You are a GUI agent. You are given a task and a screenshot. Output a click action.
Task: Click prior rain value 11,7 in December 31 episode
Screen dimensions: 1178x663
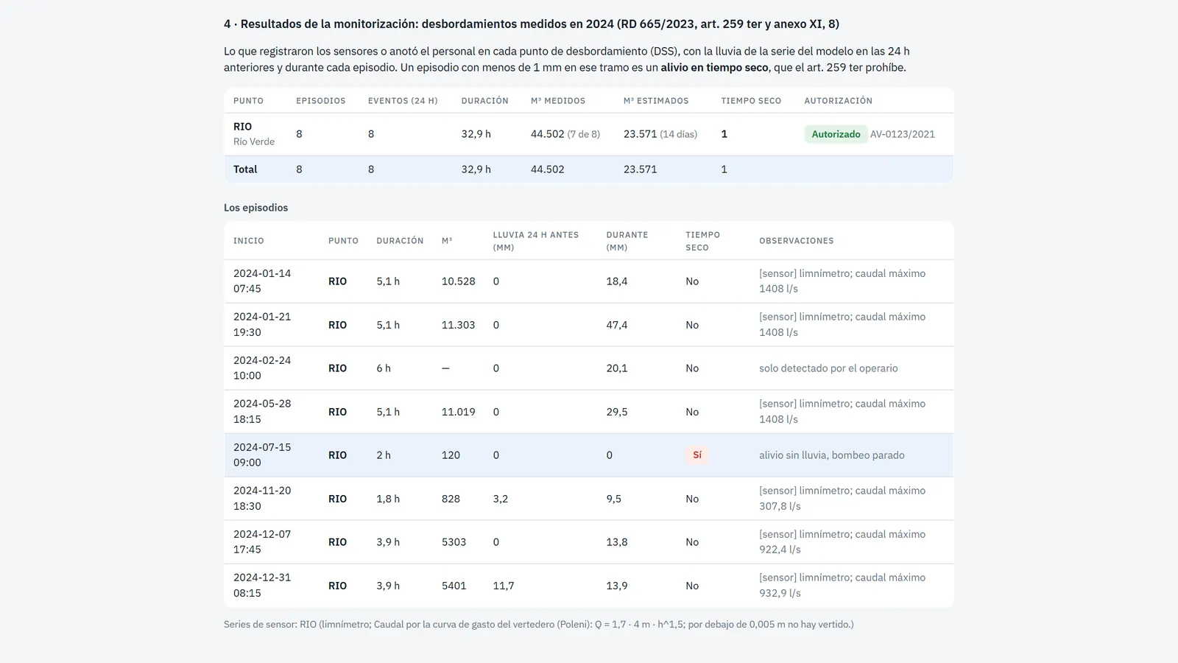pos(504,586)
